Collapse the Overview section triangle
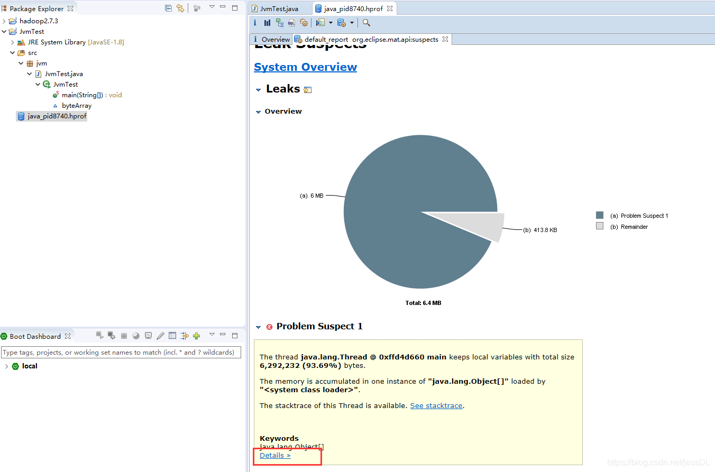Image resolution: width=715 pixels, height=472 pixels. click(x=258, y=112)
